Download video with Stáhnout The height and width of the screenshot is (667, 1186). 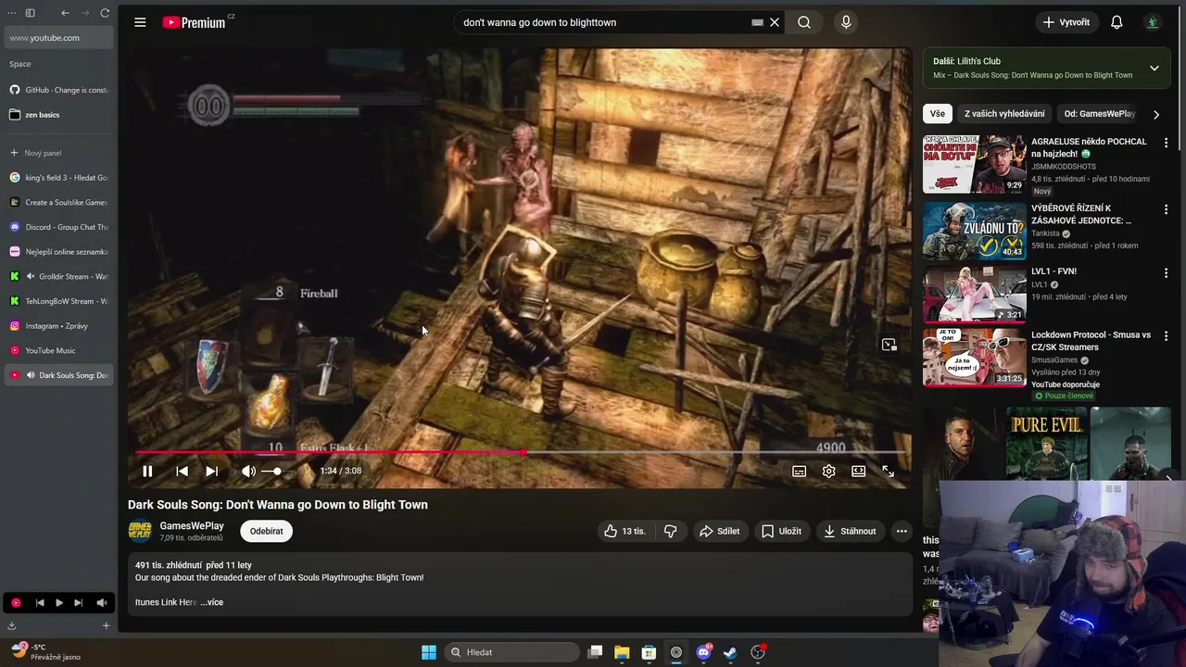850,531
